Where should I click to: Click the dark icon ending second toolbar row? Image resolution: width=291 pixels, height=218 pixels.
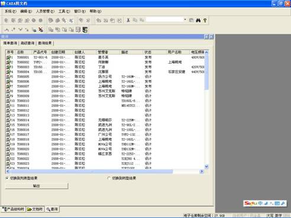tap(85, 30)
